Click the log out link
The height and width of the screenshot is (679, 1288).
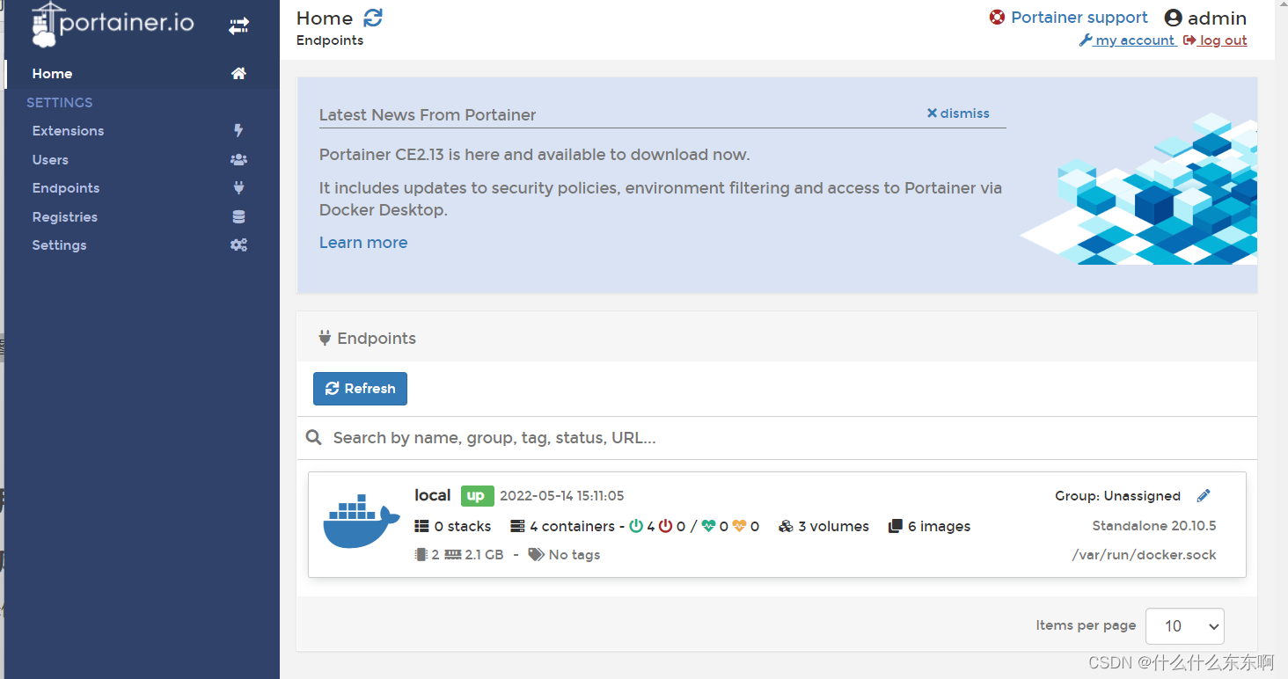(1215, 40)
